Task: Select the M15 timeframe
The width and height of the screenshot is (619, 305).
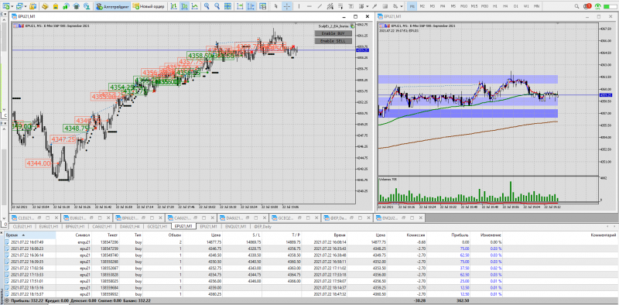Action: [x=474, y=6]
